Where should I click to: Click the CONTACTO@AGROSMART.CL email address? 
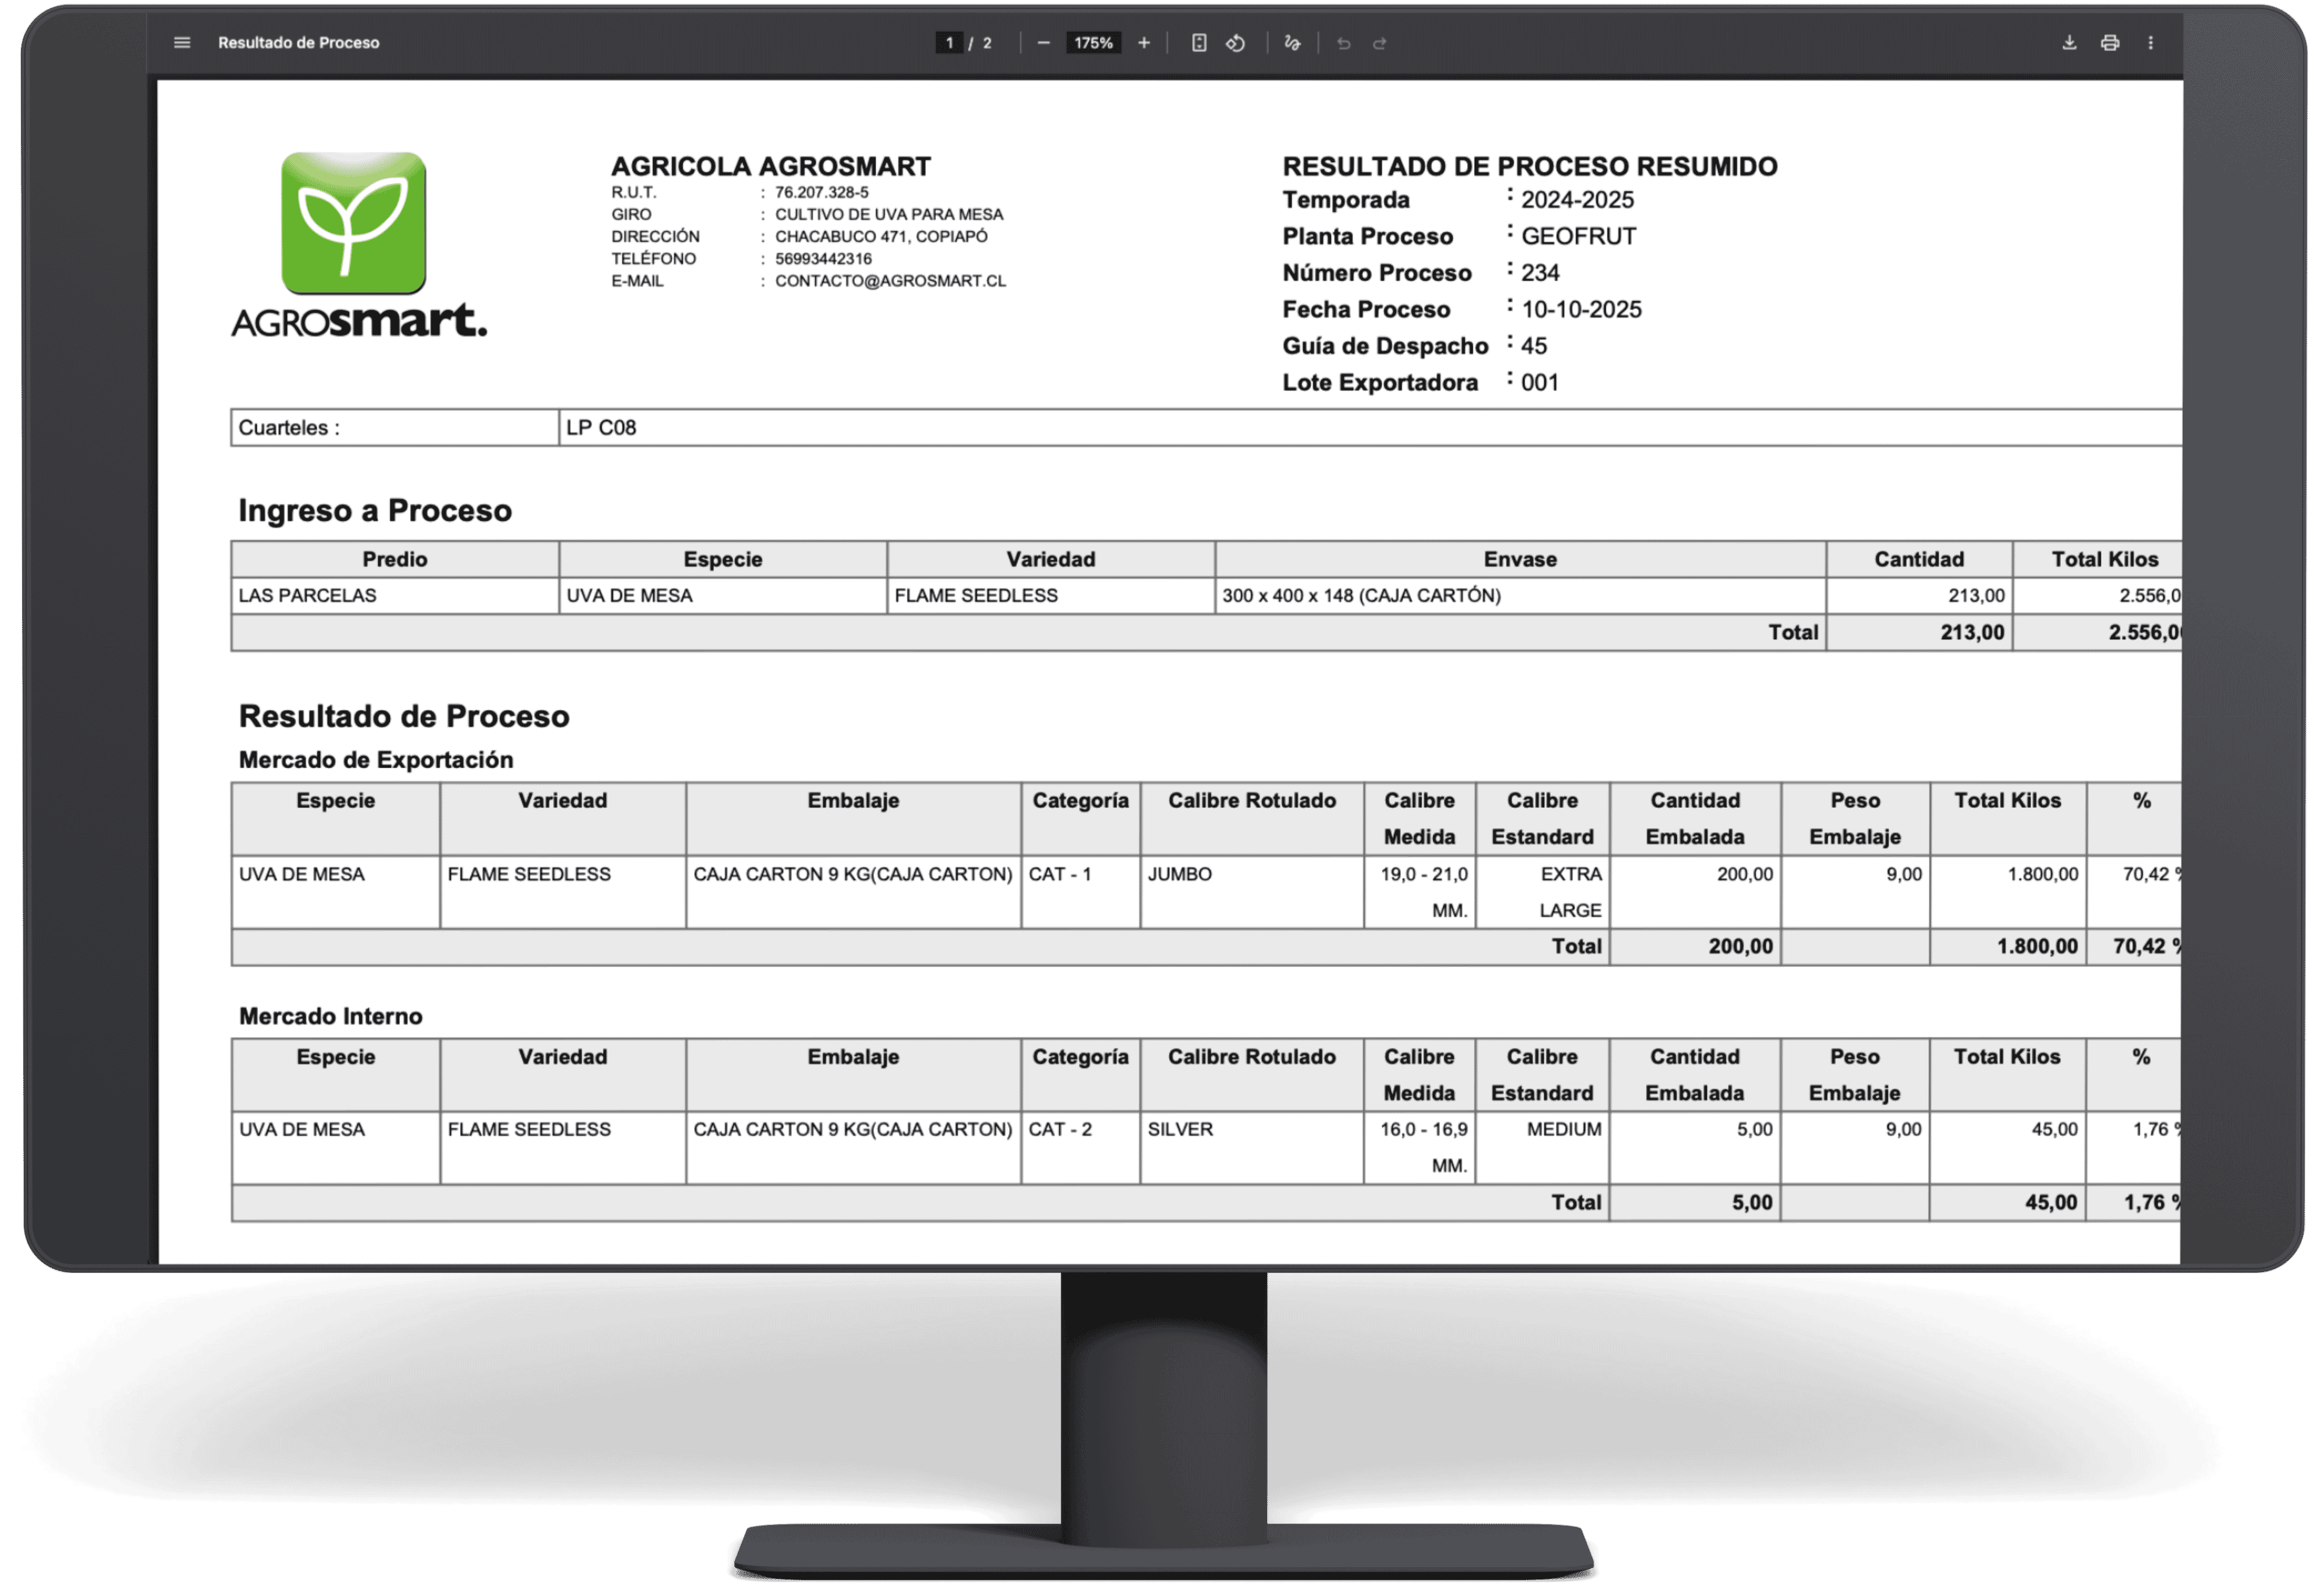890,281
